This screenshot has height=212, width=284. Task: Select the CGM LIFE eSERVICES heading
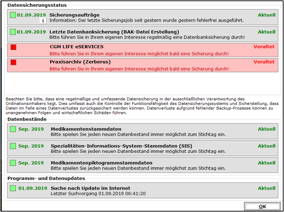77,47
